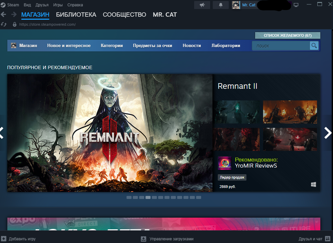Click the magnifier search button
The width and height of the screenshot is (333, 243).
pyautogui.click(x=314, y=46)
